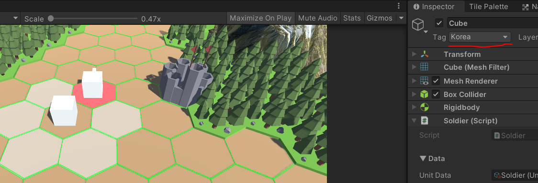Click the Transform component icon
The image size is (538, 183).
425,54
